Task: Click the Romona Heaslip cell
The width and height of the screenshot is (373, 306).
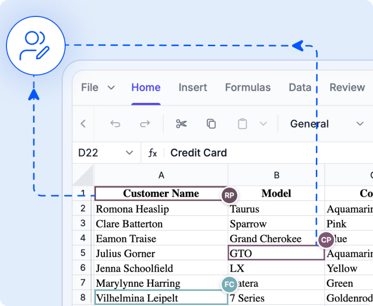Action: [x=161, y=209]
